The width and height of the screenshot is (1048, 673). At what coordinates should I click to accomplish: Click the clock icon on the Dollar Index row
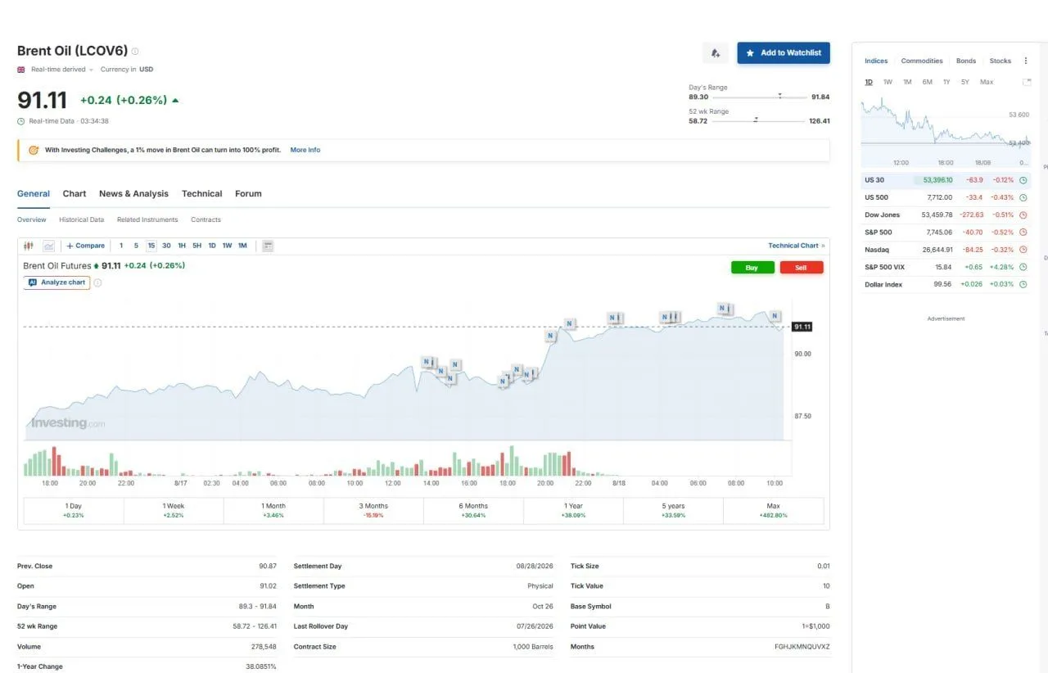(x=1023, y=284)
